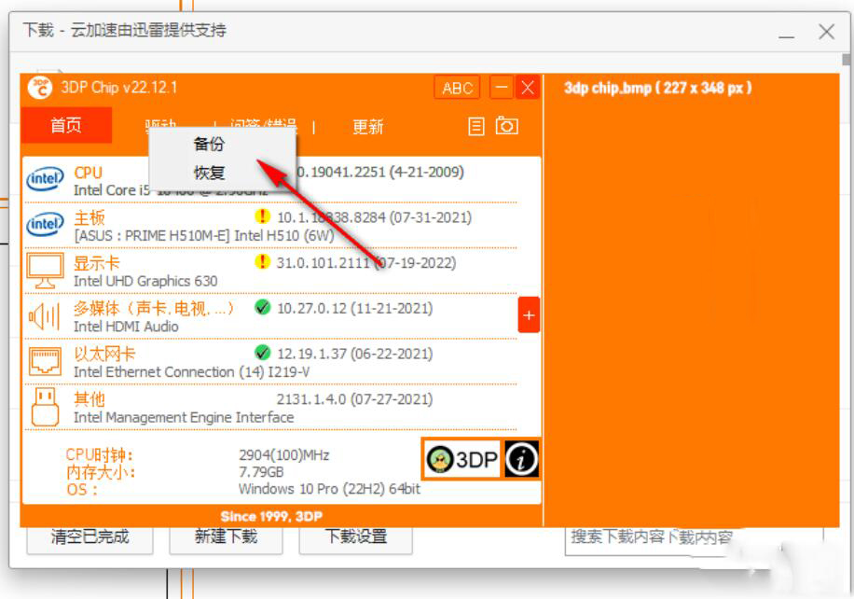Image resolution: width=854 pixels, height=599 pixels.
Task: Click the yellow warning icon beside 主板
Action: tap(263, 216)
